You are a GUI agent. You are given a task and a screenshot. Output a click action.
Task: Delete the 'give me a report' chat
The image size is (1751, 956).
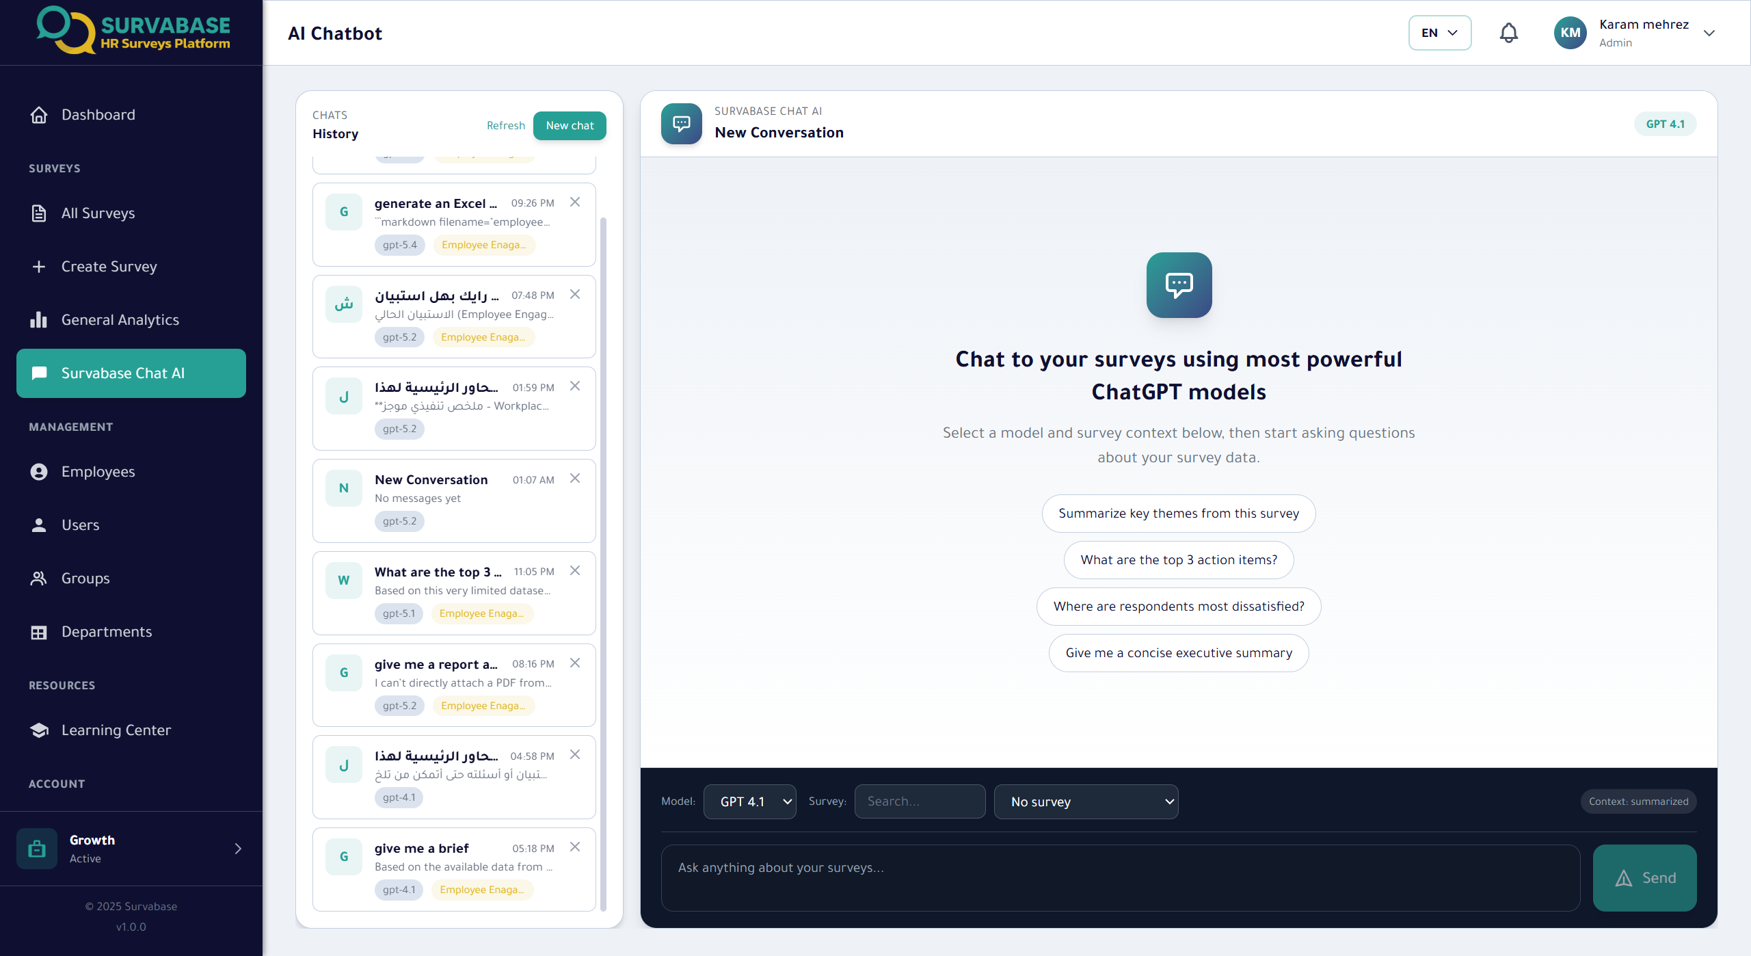pos(575,663)
